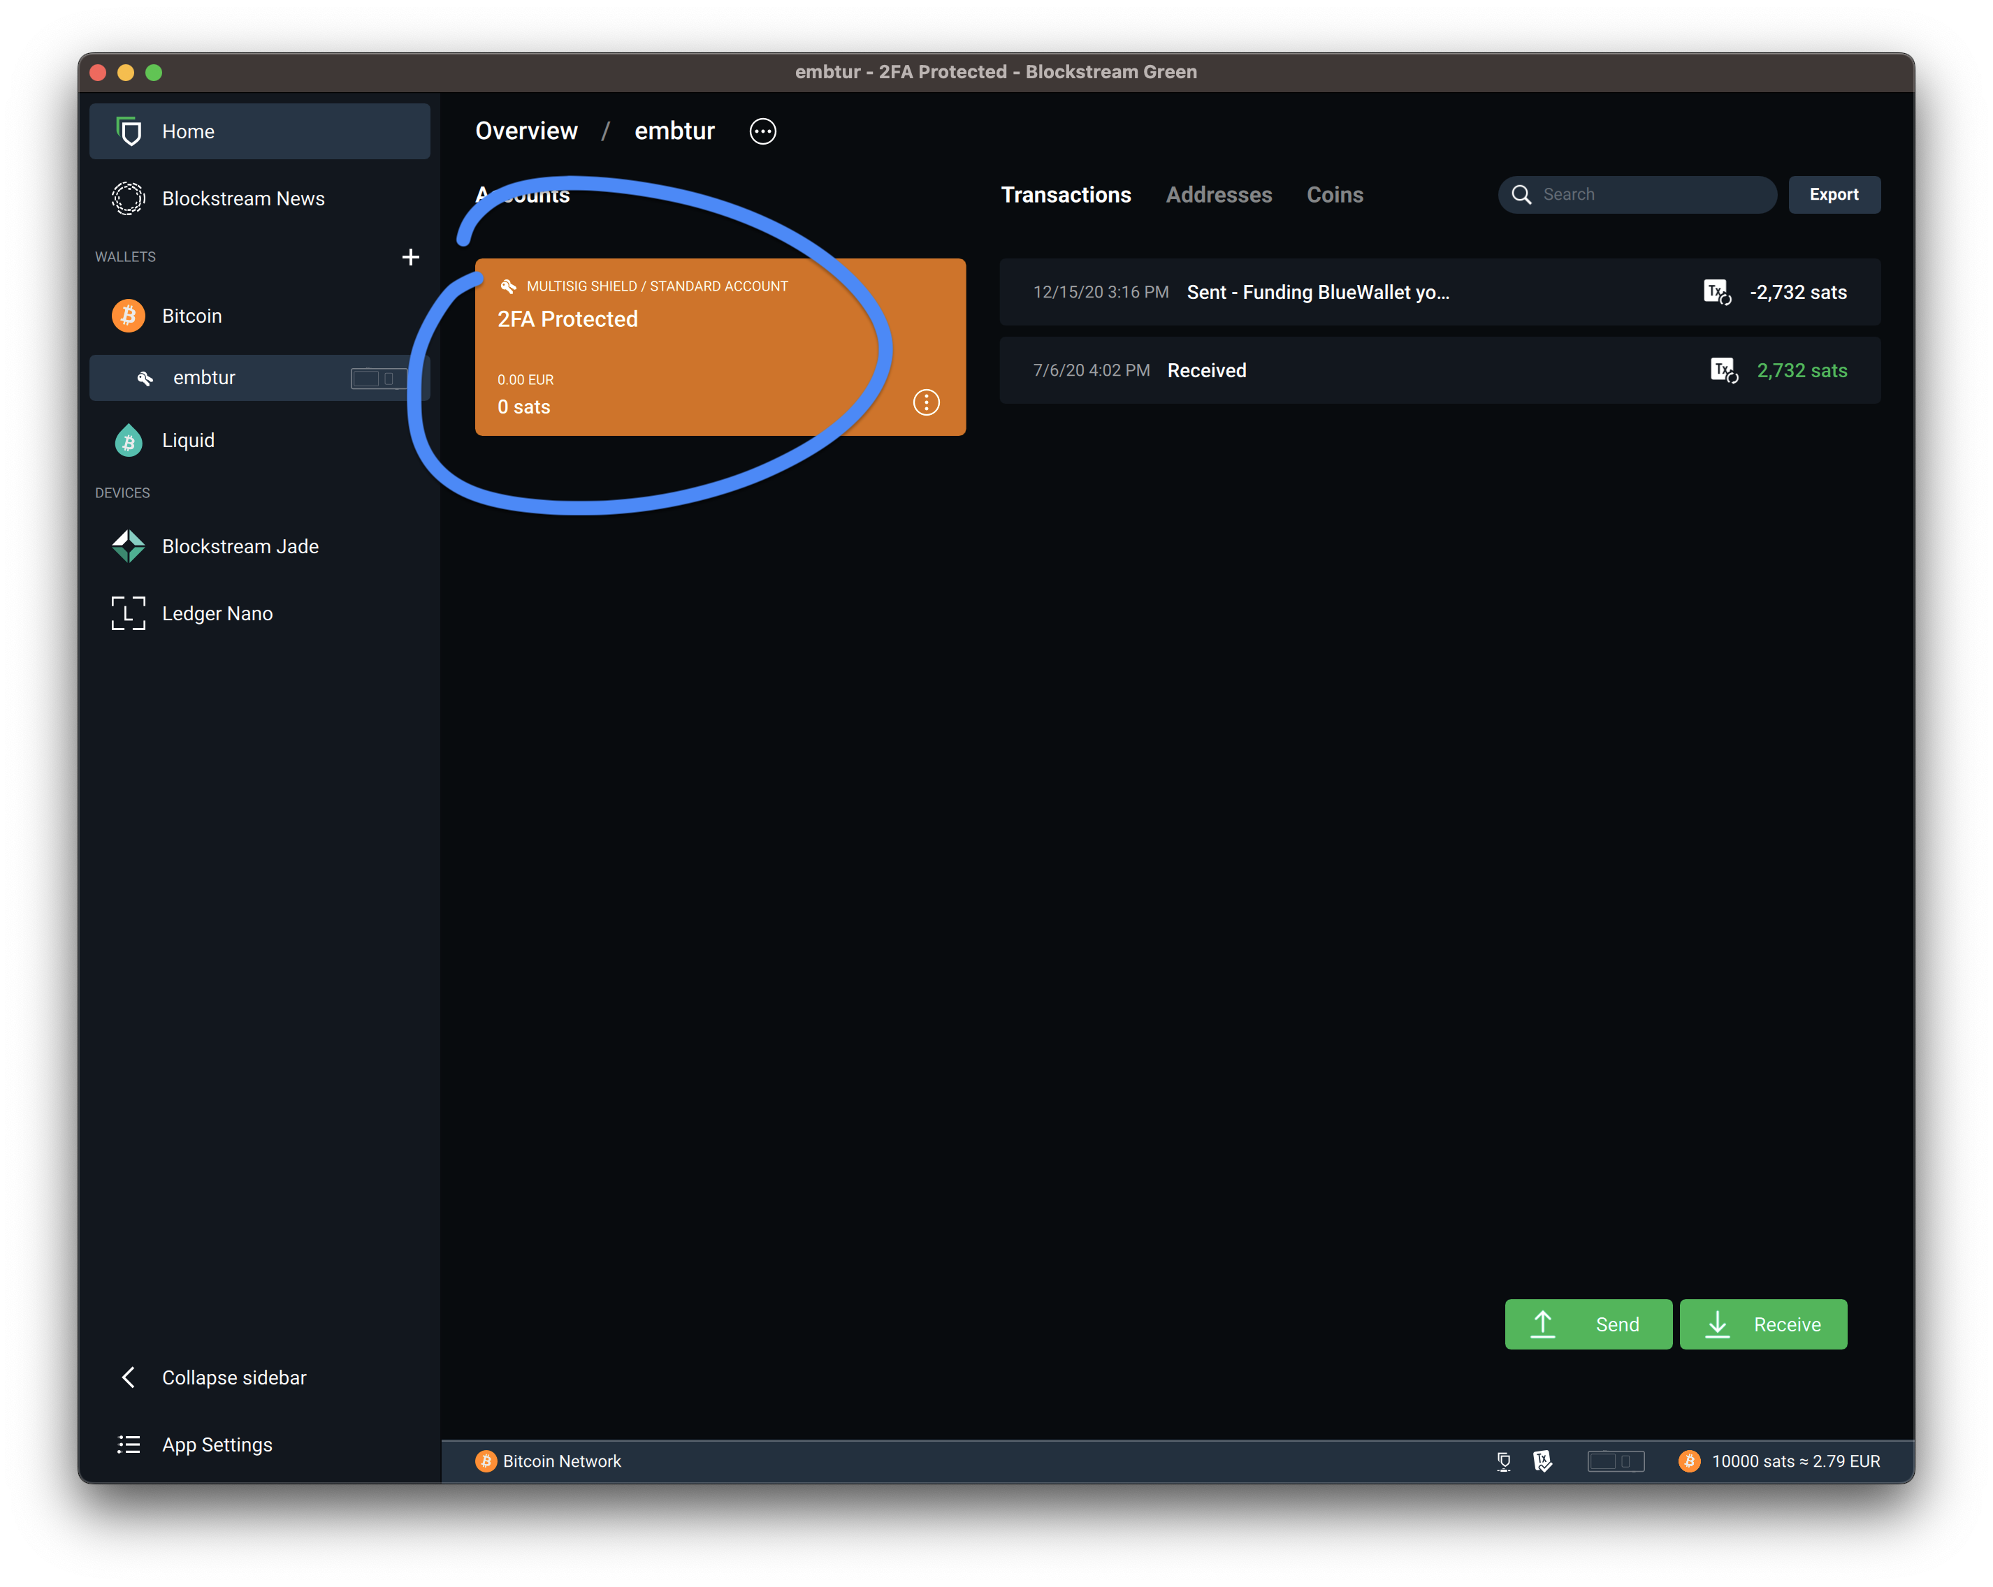
Task: Add a new wallet with plus icon
Action: (x=410, y=257)
